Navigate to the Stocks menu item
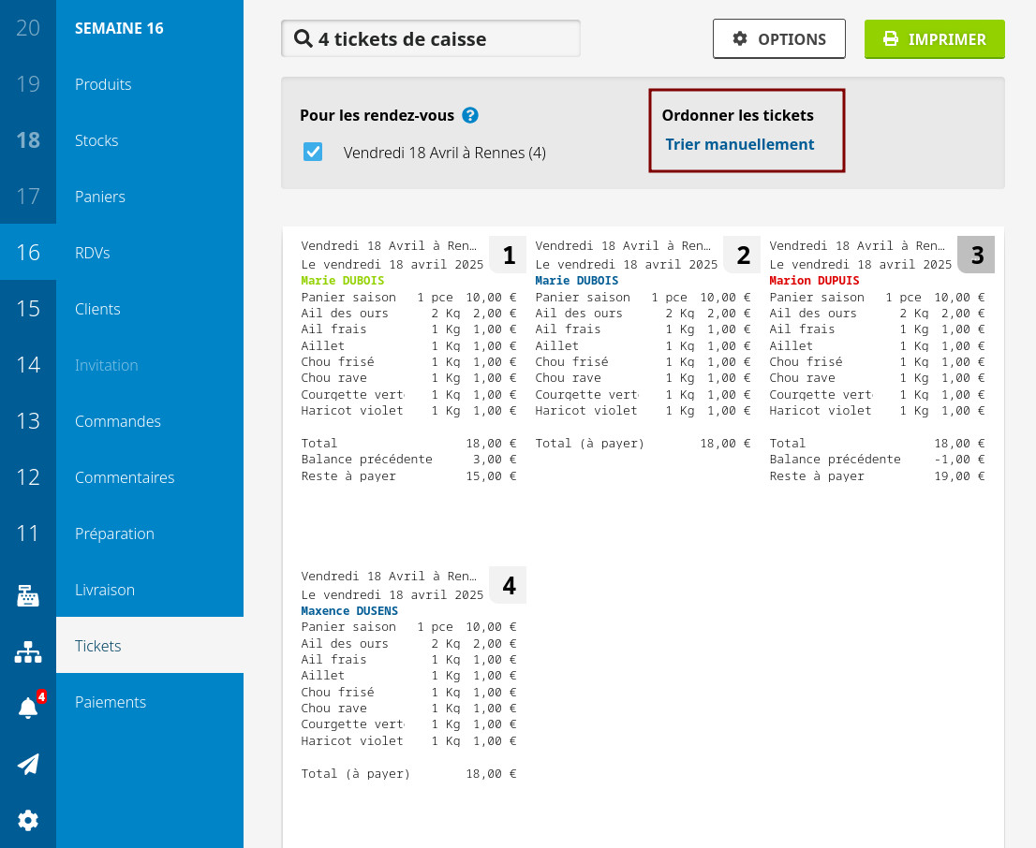 [x=96, y=140]
